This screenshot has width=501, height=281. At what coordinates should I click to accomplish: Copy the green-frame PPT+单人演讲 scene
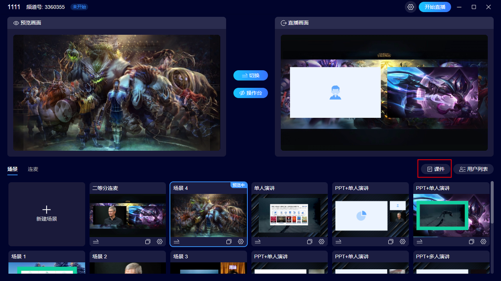[472, 242]
